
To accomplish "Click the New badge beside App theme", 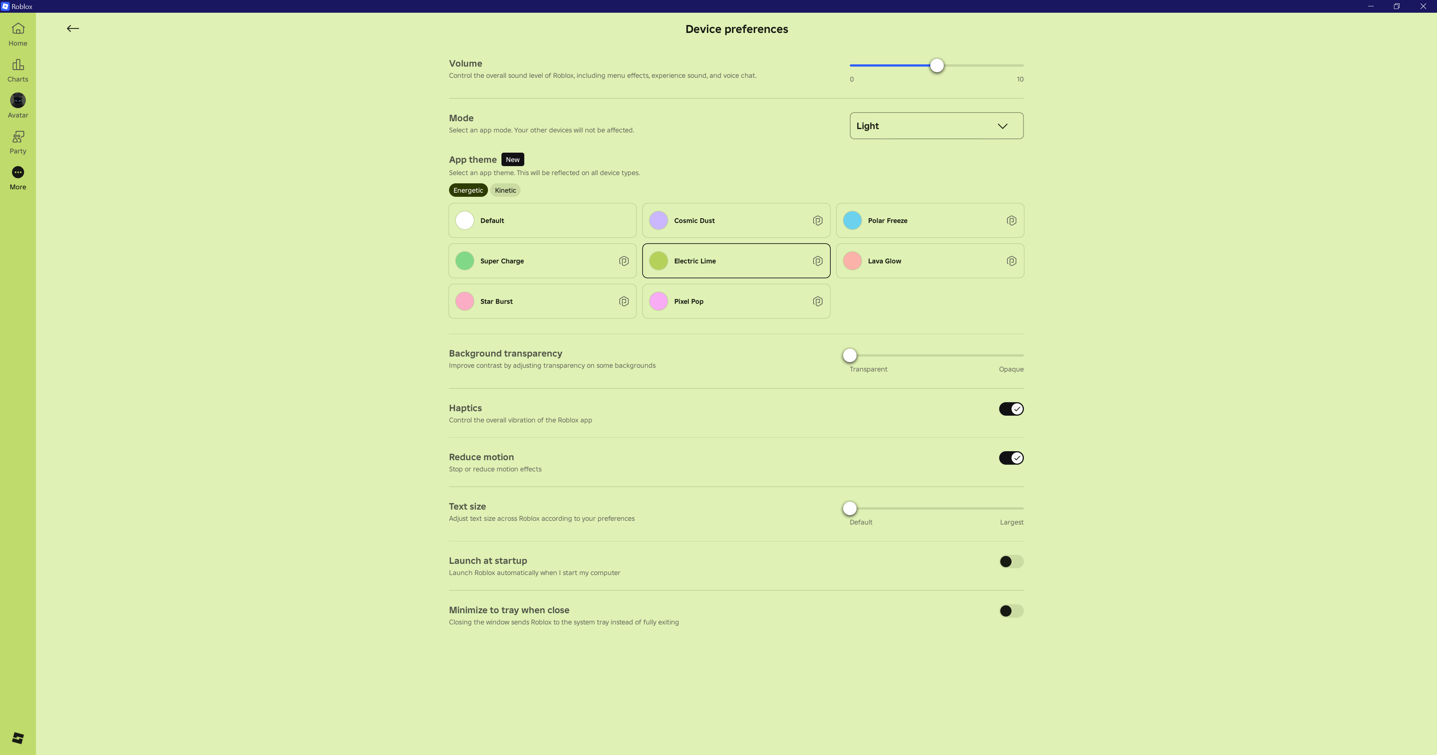I will (513, 159).
